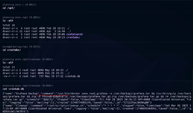Select the '-rw-r--r--' permissions string
This screenshot has width=193, height=113.
click(10, 76)
